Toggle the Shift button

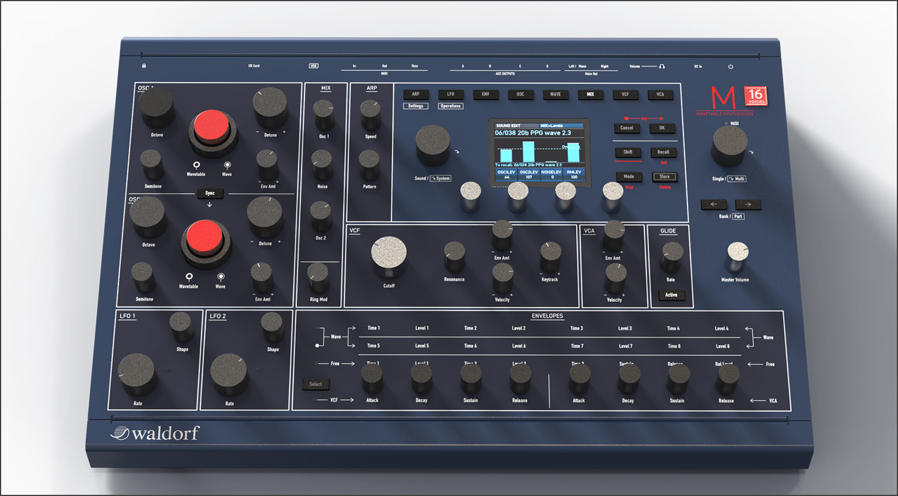coord(627,152)
